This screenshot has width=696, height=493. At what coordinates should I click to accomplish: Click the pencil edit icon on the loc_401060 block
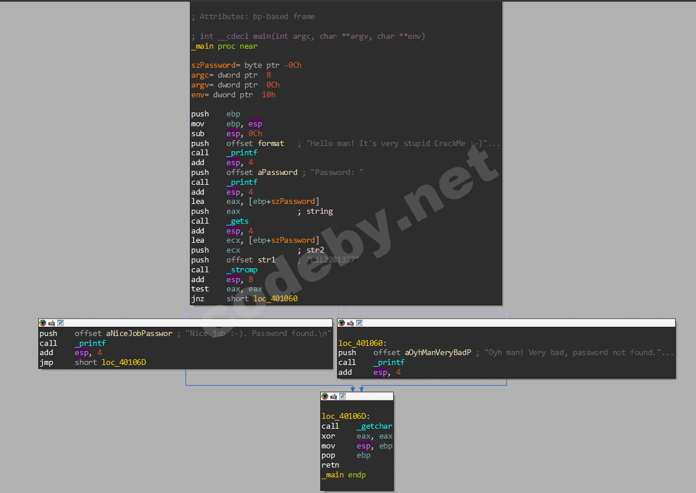tap(350, 323)
